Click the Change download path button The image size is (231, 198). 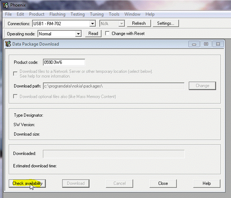point(202,86)
